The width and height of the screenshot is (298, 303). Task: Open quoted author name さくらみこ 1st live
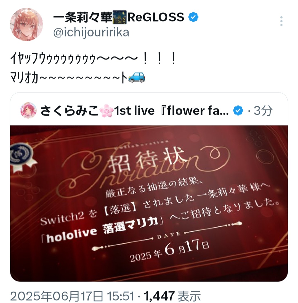click(135, 111)
